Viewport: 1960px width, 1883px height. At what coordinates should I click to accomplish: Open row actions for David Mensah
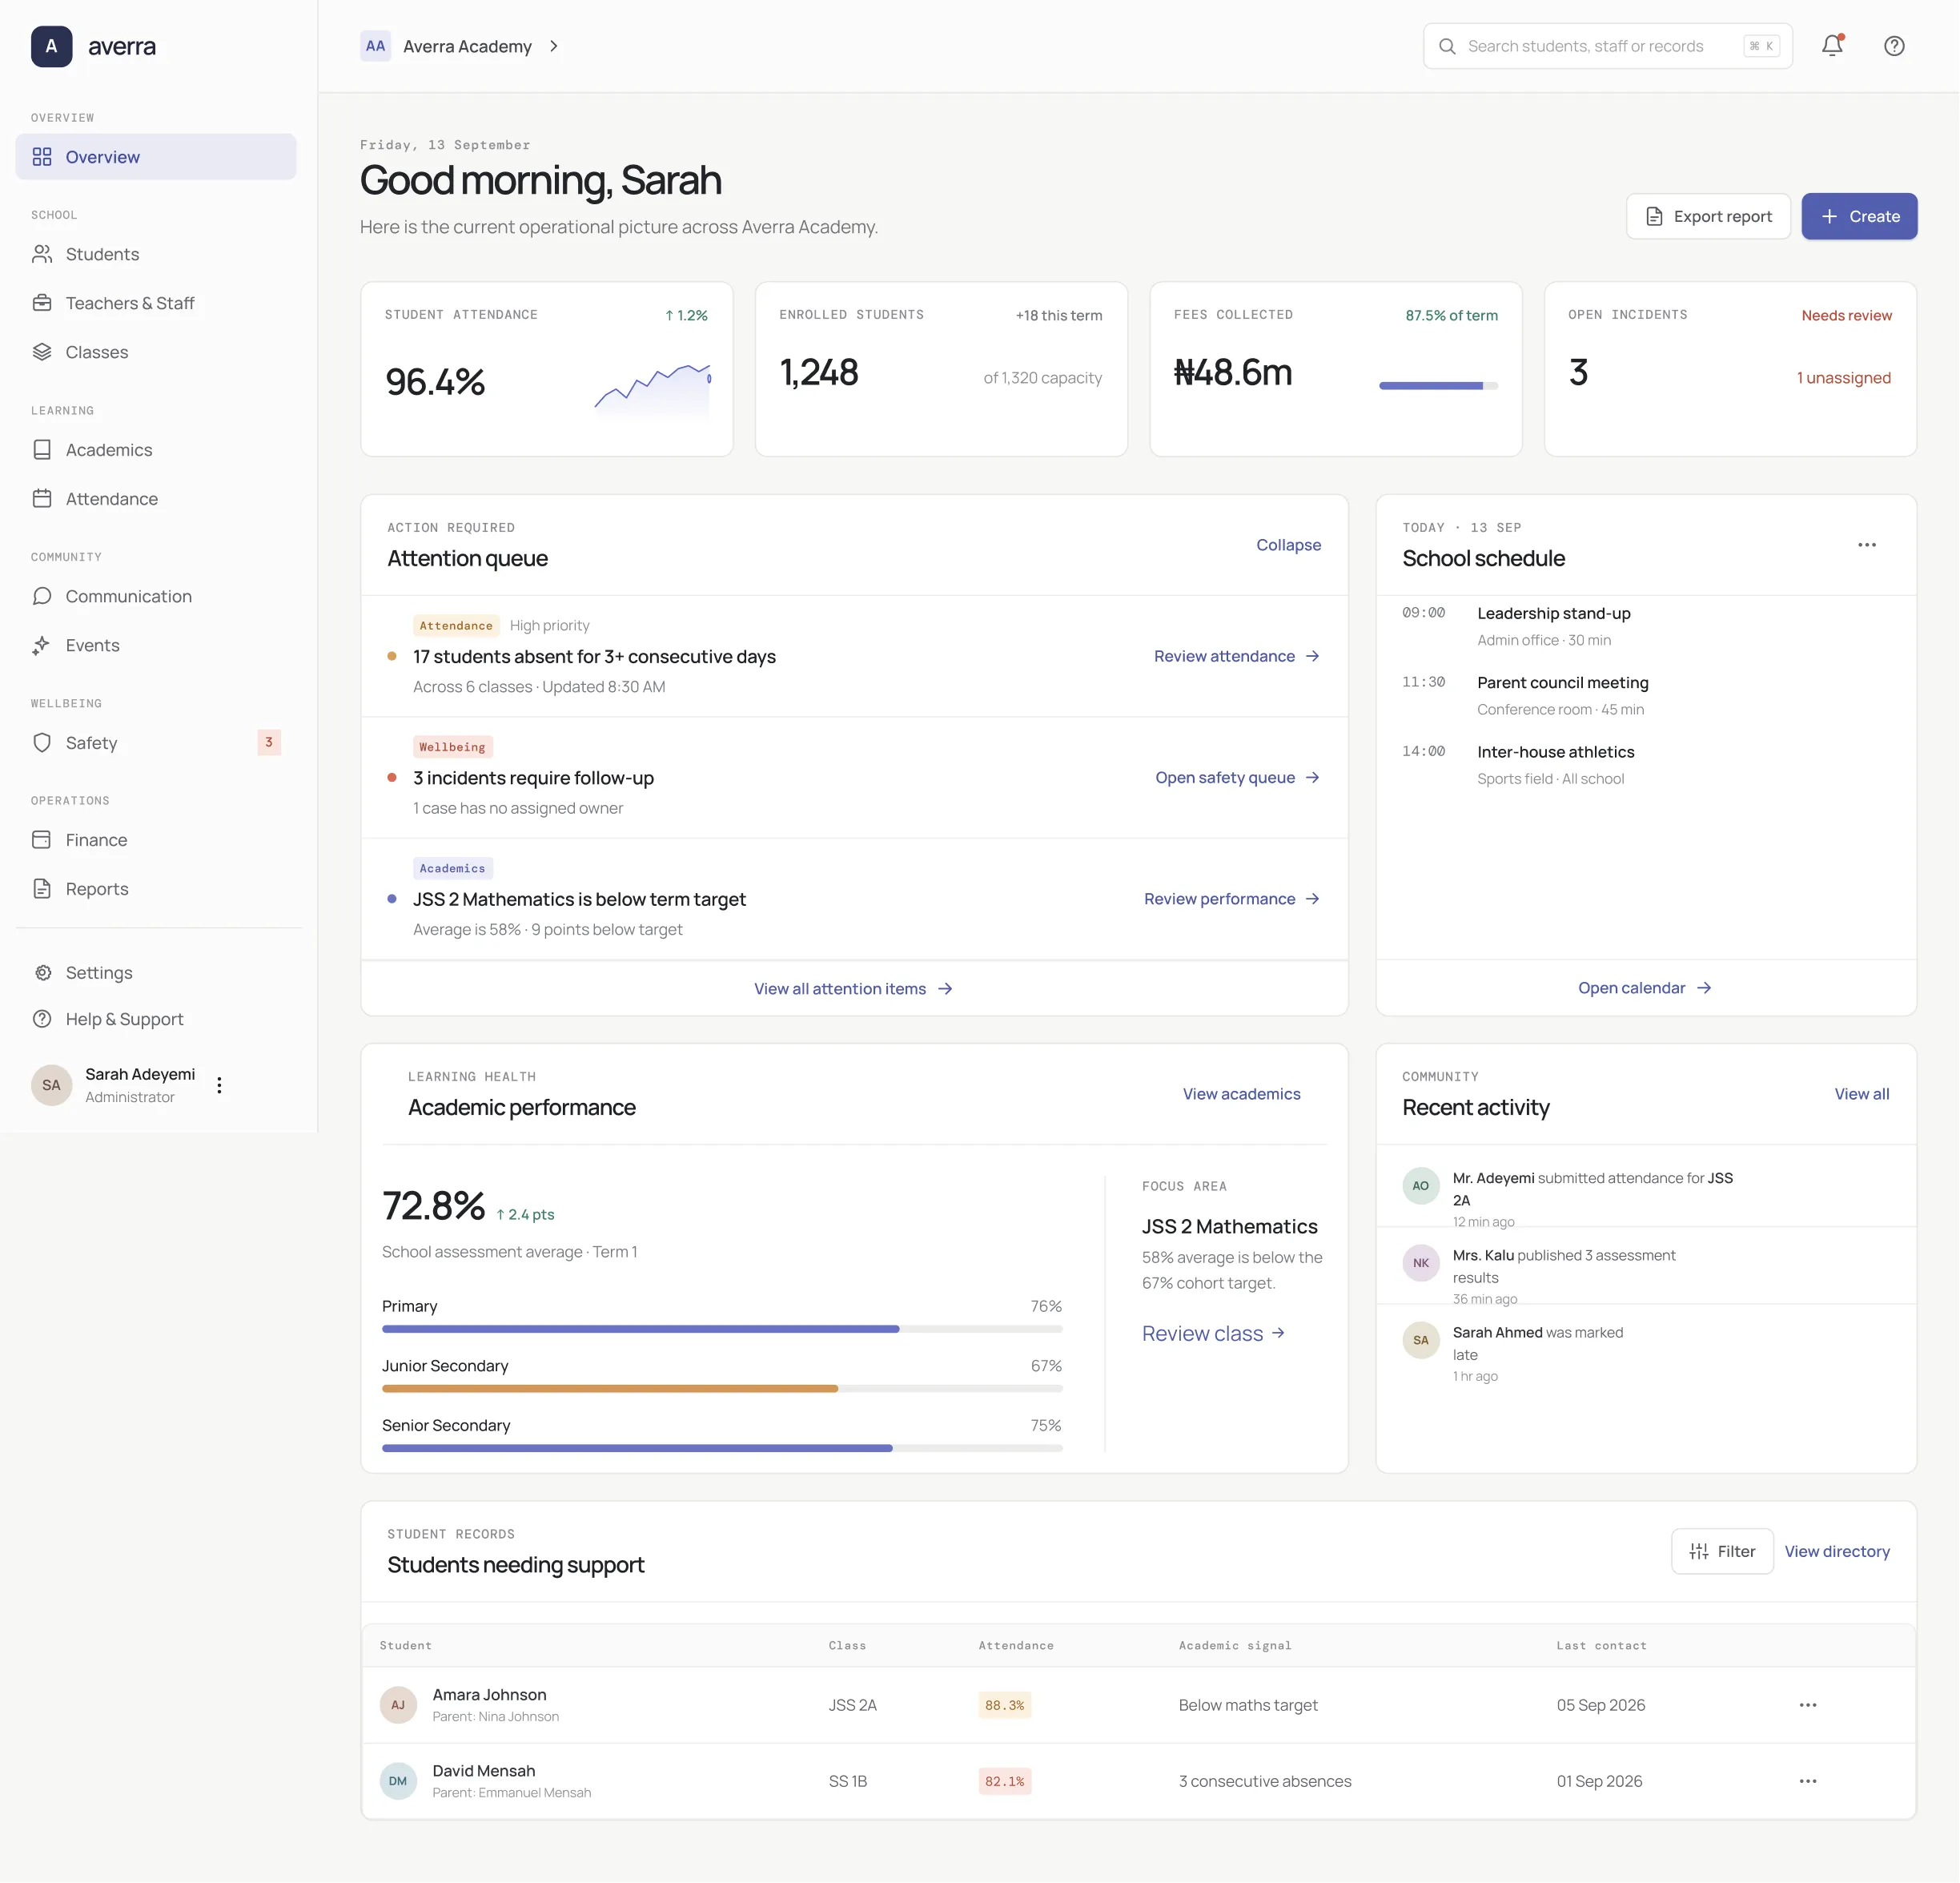1808,1781
